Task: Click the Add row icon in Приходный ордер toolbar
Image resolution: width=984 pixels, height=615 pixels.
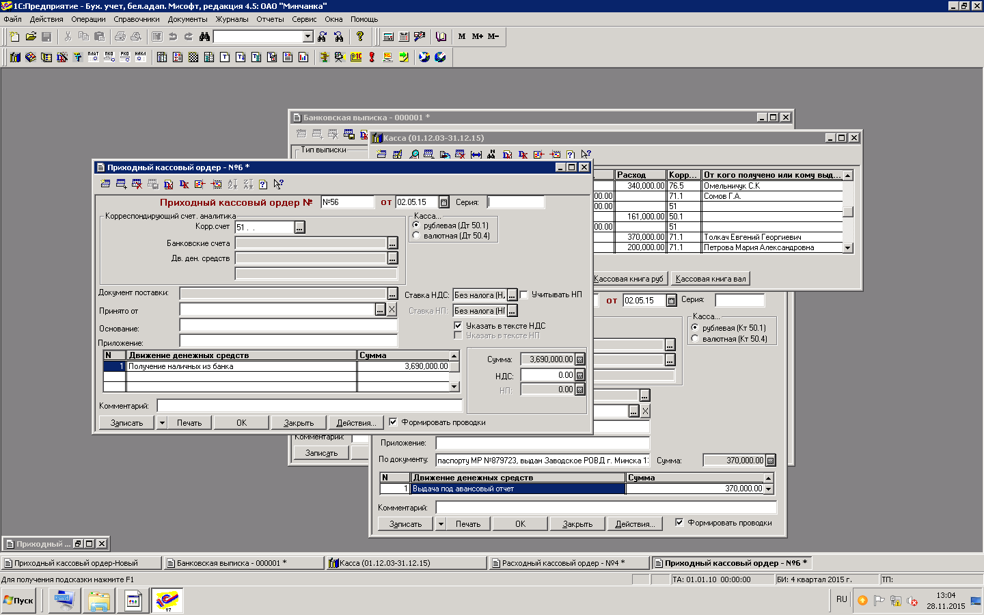Action: [x=121, y=184]
